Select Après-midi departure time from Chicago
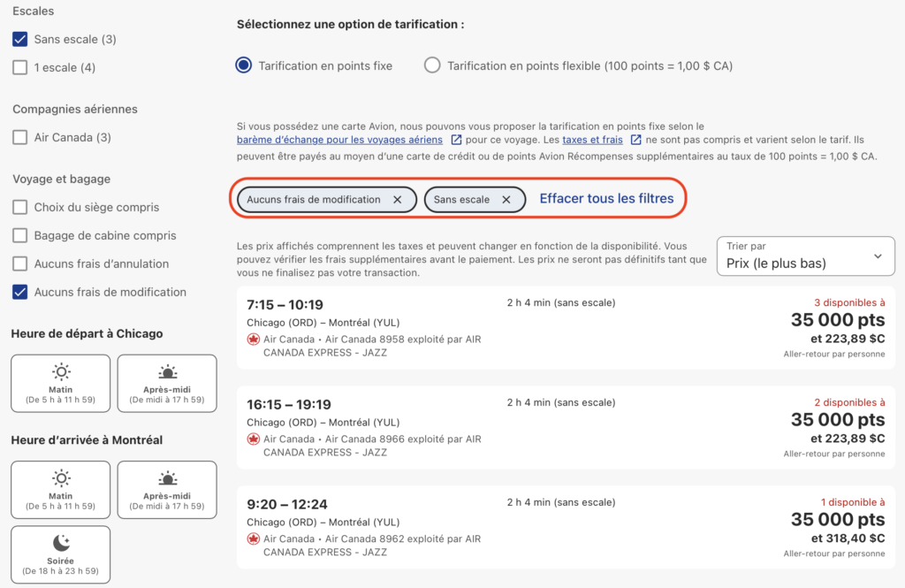Image resolution: width=905 pixels, height=588 pixels. tap(167, 384)
